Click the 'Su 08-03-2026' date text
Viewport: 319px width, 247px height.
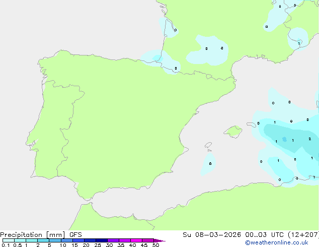pyautogui.click(x=212, y=235)
